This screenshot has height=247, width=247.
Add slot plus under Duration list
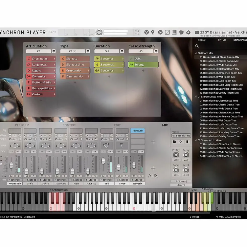(x=109, y=77)
